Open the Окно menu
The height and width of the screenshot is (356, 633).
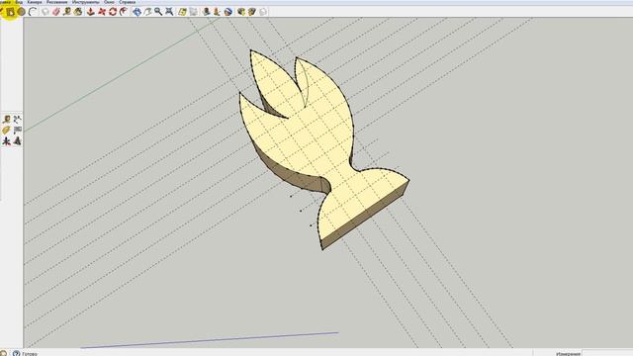110,2
